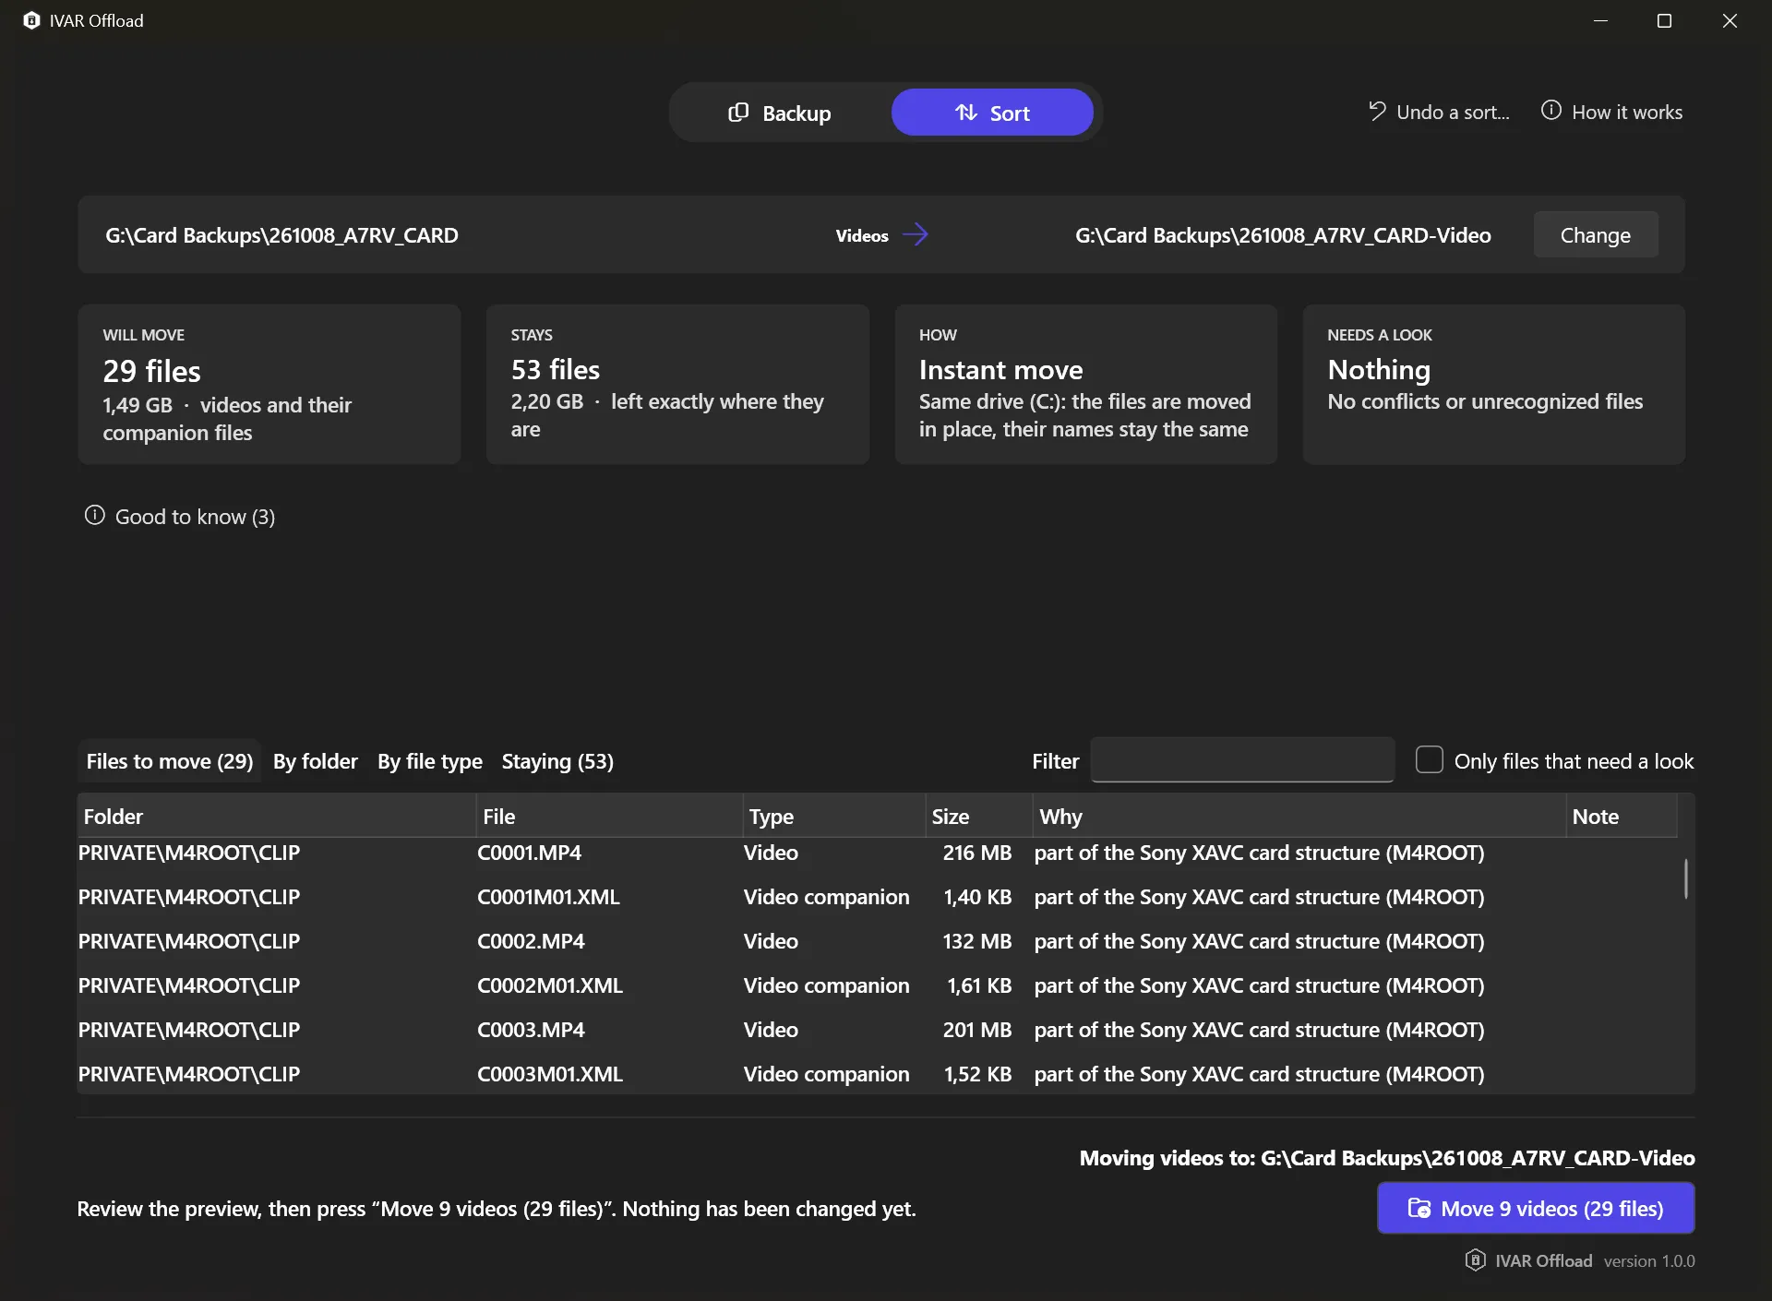Screen dimensions: 1772x1301
Task: Sort table by Type column
Action: click(x=834, y=817)
